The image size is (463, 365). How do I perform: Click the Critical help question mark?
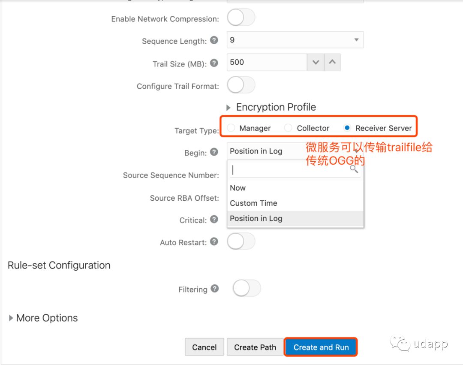(214, 220)
